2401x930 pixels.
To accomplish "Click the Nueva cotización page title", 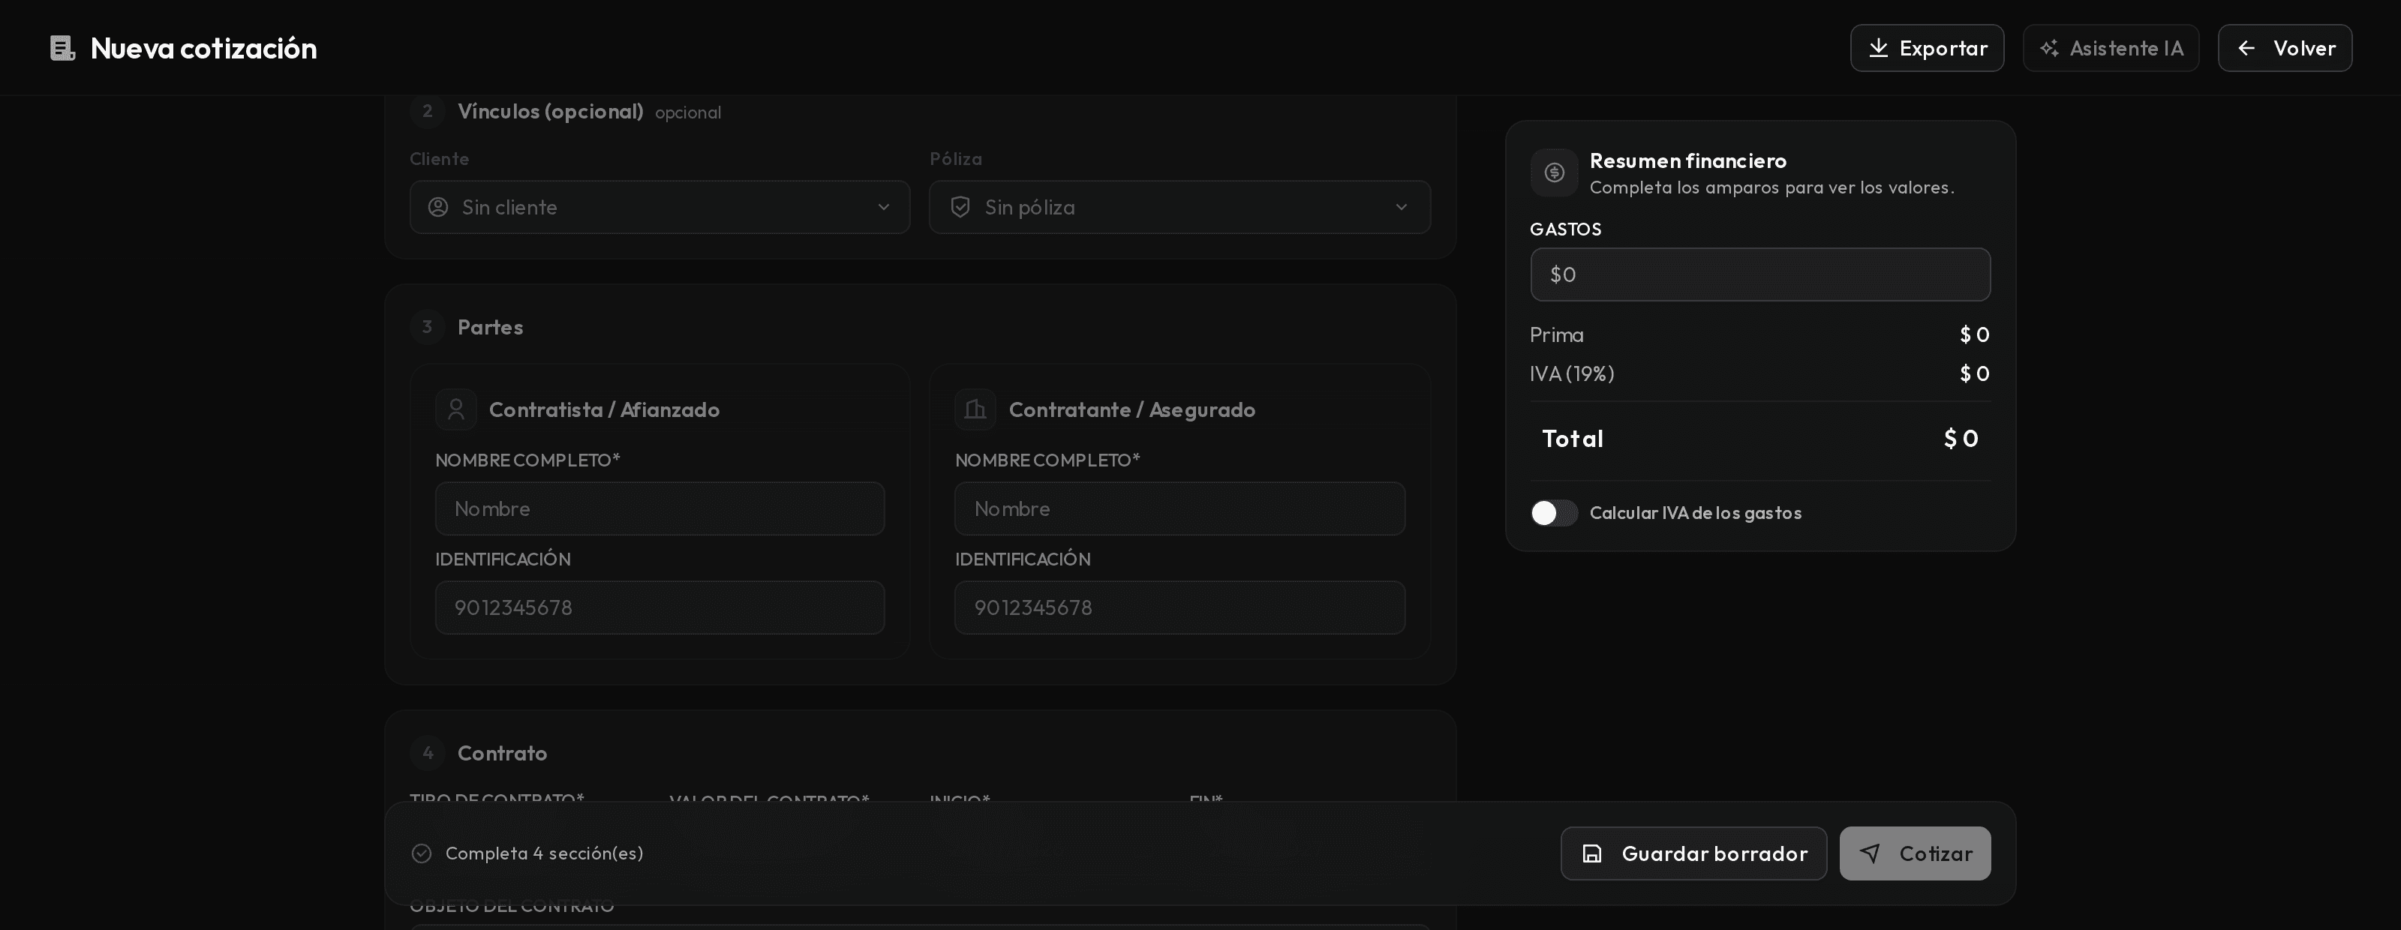I will [203, 49].
